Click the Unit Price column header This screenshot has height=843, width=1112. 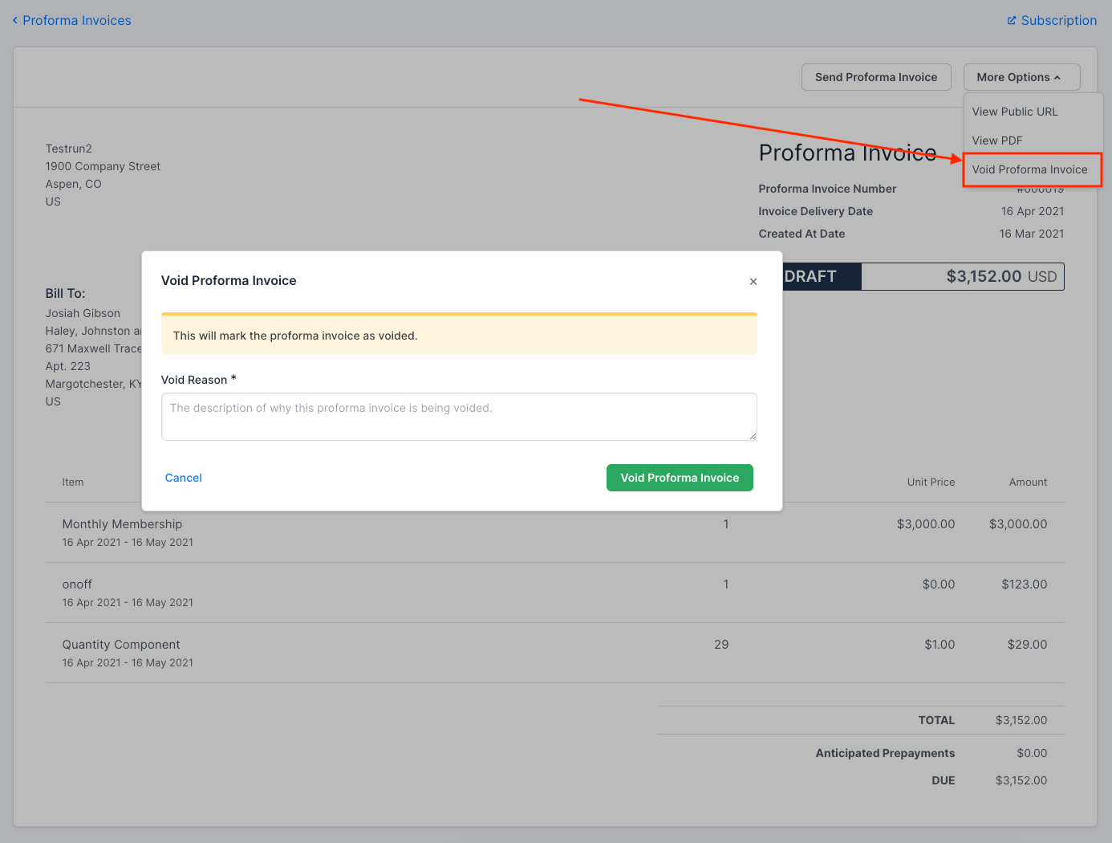click(930, 483)
